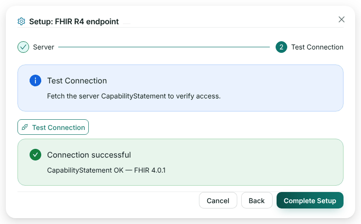Click the Complete Setup button
361x224 pixels.
(x=310, y=200)
